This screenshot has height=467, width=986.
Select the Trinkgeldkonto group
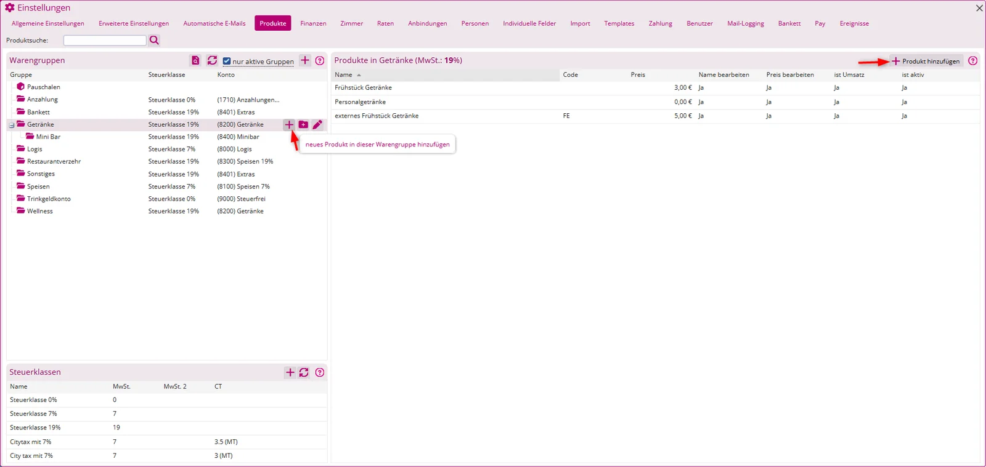(166, 199)
